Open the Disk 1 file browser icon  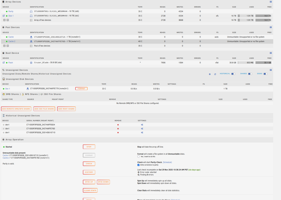tap(4, 16)
